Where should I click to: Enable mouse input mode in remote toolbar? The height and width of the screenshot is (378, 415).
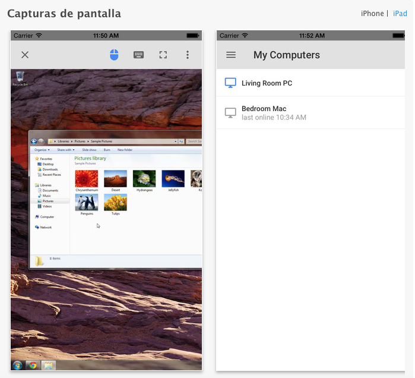click(115, 55)
